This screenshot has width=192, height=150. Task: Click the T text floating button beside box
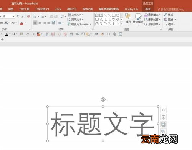[x=163, y=124]
